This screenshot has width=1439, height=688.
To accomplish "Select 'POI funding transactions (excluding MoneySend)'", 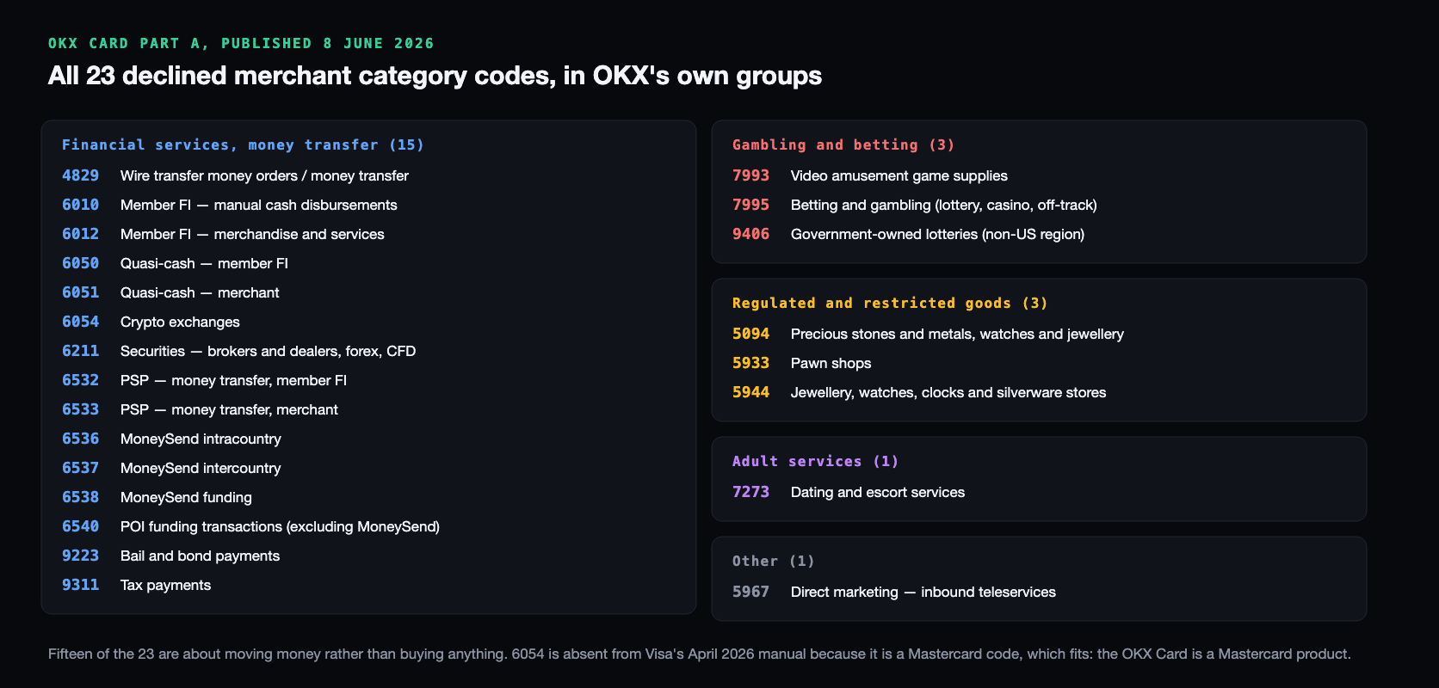I will 280,526.
